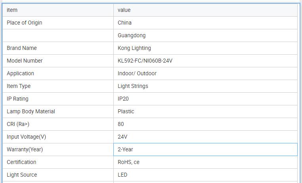The width and height of the screenshot is (302, 183).
Task: Select the IP Rating label
Action: (x=17, y=99)
